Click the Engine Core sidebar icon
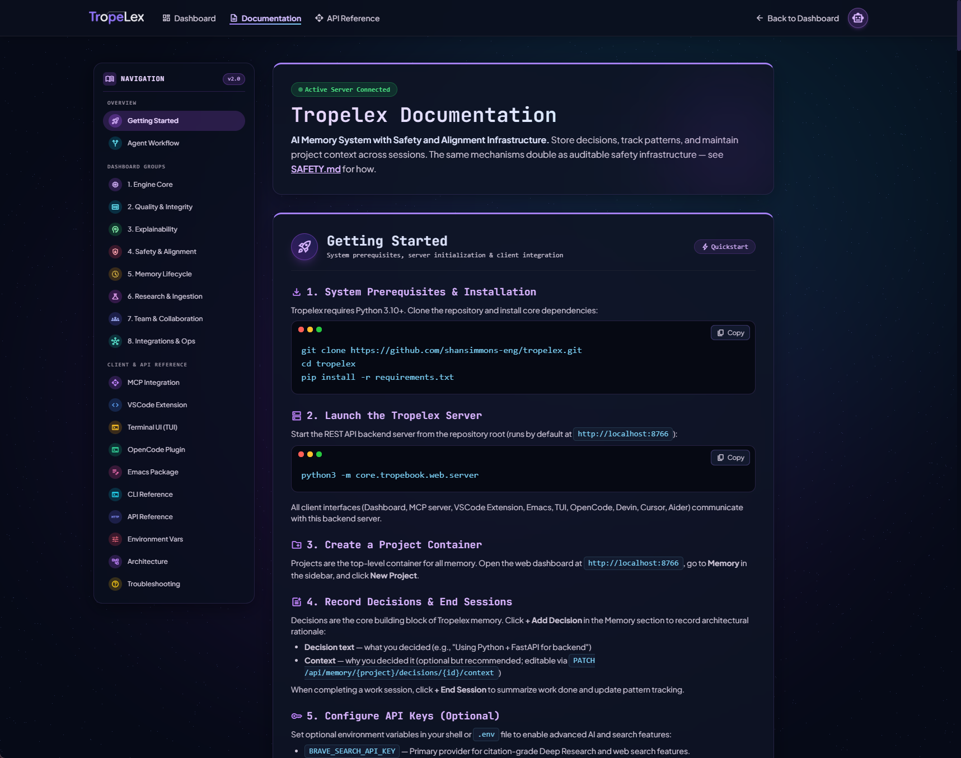This screenshot has width=961, height=758. pos(115,185)
